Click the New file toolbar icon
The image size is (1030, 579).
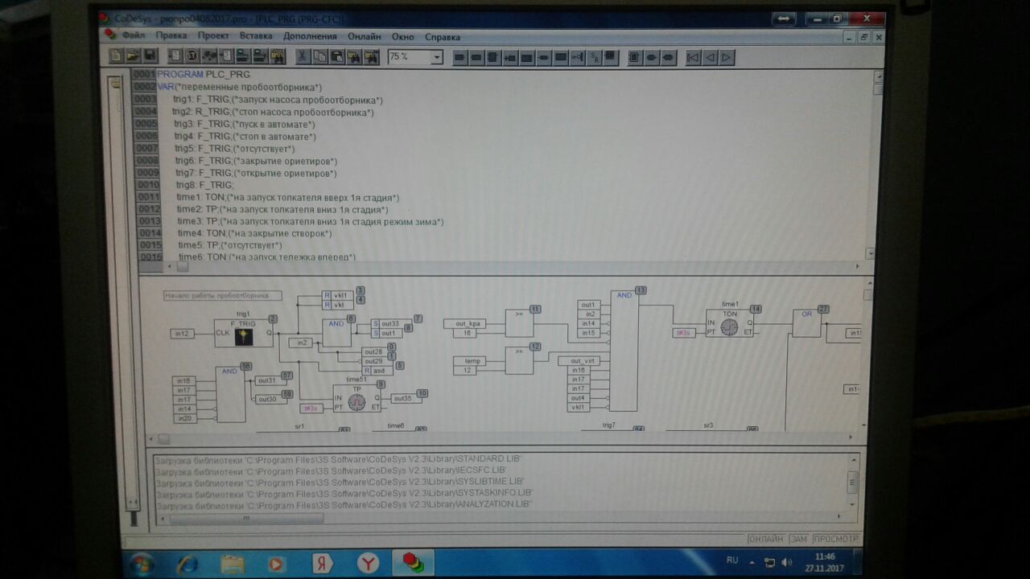pos(117,56)
